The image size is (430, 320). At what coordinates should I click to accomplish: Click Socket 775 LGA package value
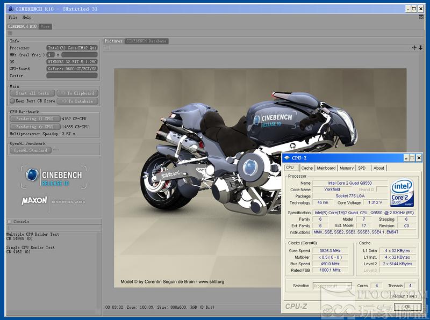(350, 196)
